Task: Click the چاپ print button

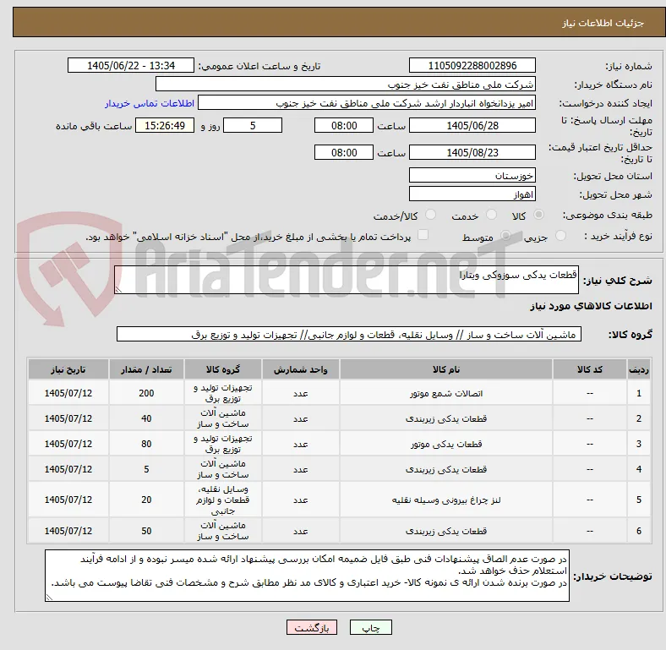Action: pos(371,627)
